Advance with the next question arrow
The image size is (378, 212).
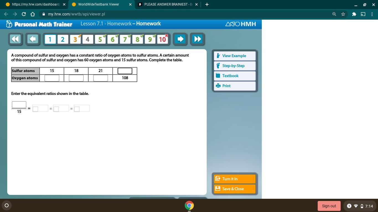click(x=180, y=39)
